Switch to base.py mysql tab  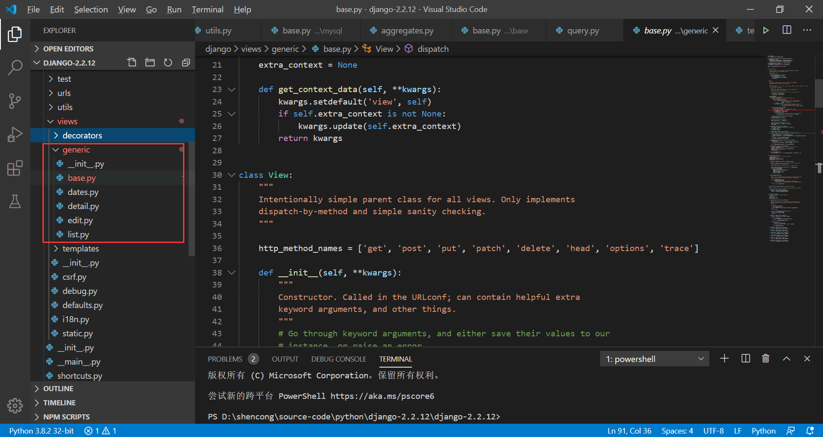310,30
